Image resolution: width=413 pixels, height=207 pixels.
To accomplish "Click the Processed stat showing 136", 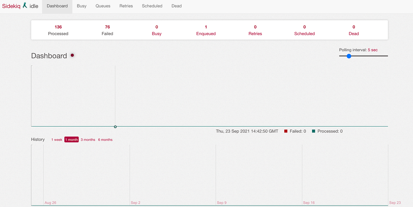I will [x=58, y=30].
